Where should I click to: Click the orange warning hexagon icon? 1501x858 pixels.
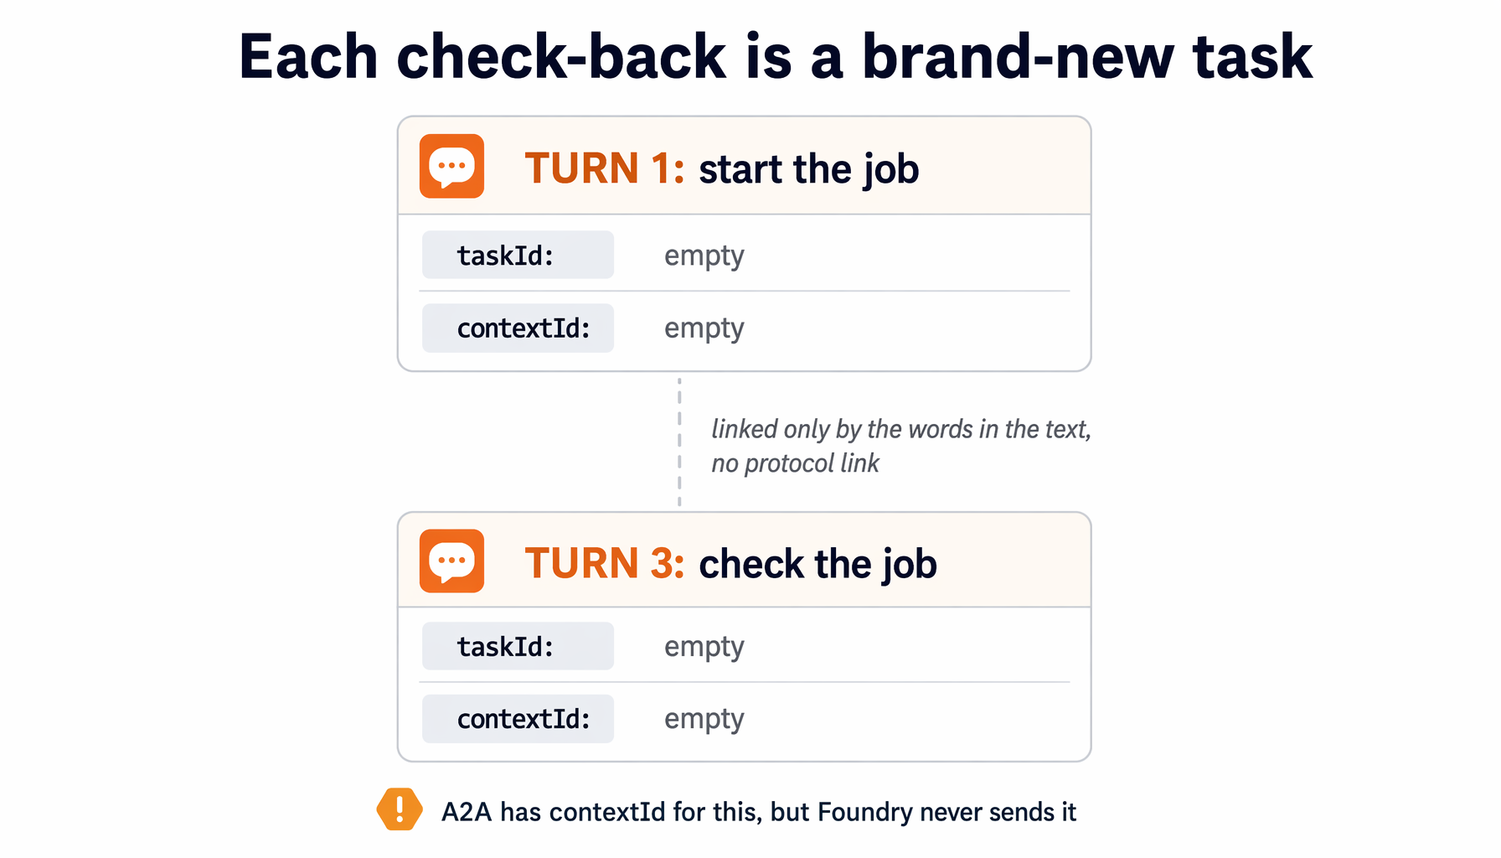point(400,809)
